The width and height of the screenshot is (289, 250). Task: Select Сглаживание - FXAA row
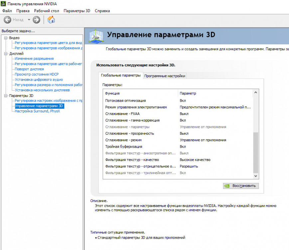[x=178, y=114]
